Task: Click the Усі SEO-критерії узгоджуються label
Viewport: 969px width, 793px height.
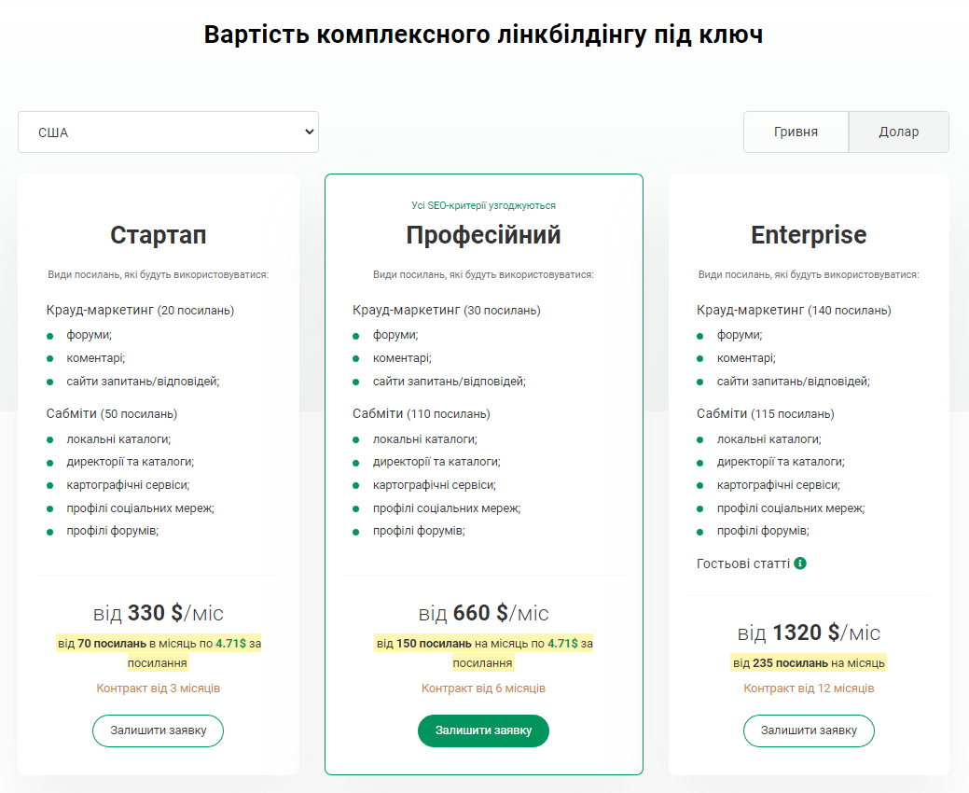Action: 483,205
